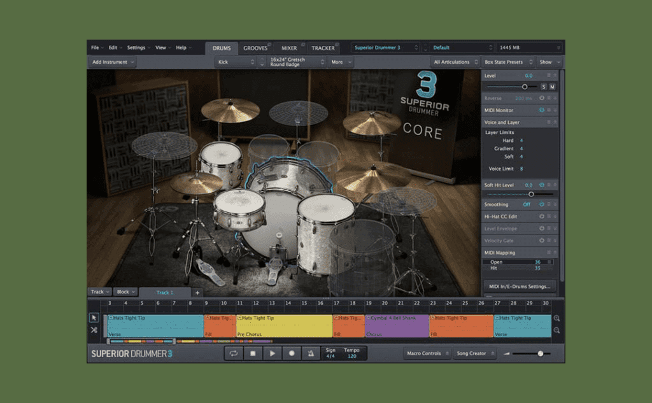Image resolution: width=652 pixels, height=403 pixels.
Task: Select the Drums tab
Action: coord(222,48)
